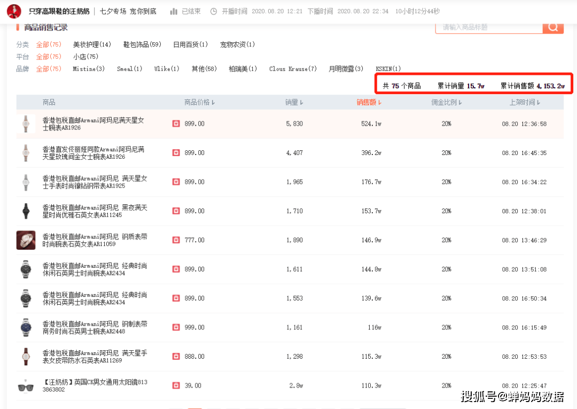
Task: Click the red shop icon beside 777.00 price
Action: point(176,240)
